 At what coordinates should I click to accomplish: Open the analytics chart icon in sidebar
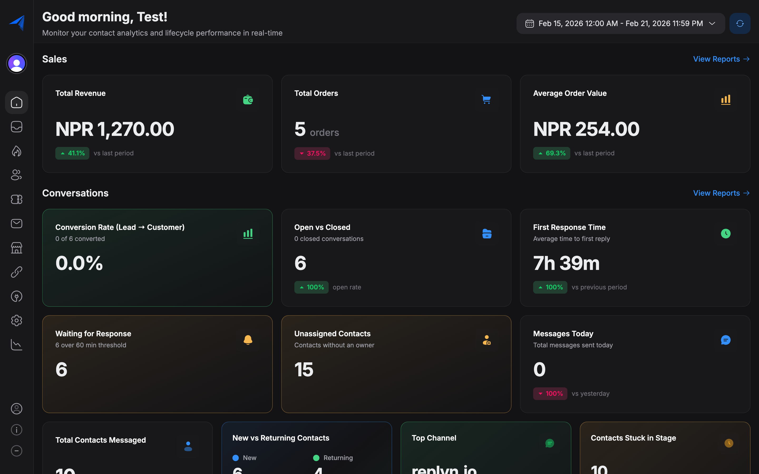pos(16,344)
